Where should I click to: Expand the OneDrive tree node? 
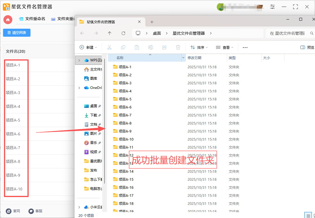click(79, 88)
